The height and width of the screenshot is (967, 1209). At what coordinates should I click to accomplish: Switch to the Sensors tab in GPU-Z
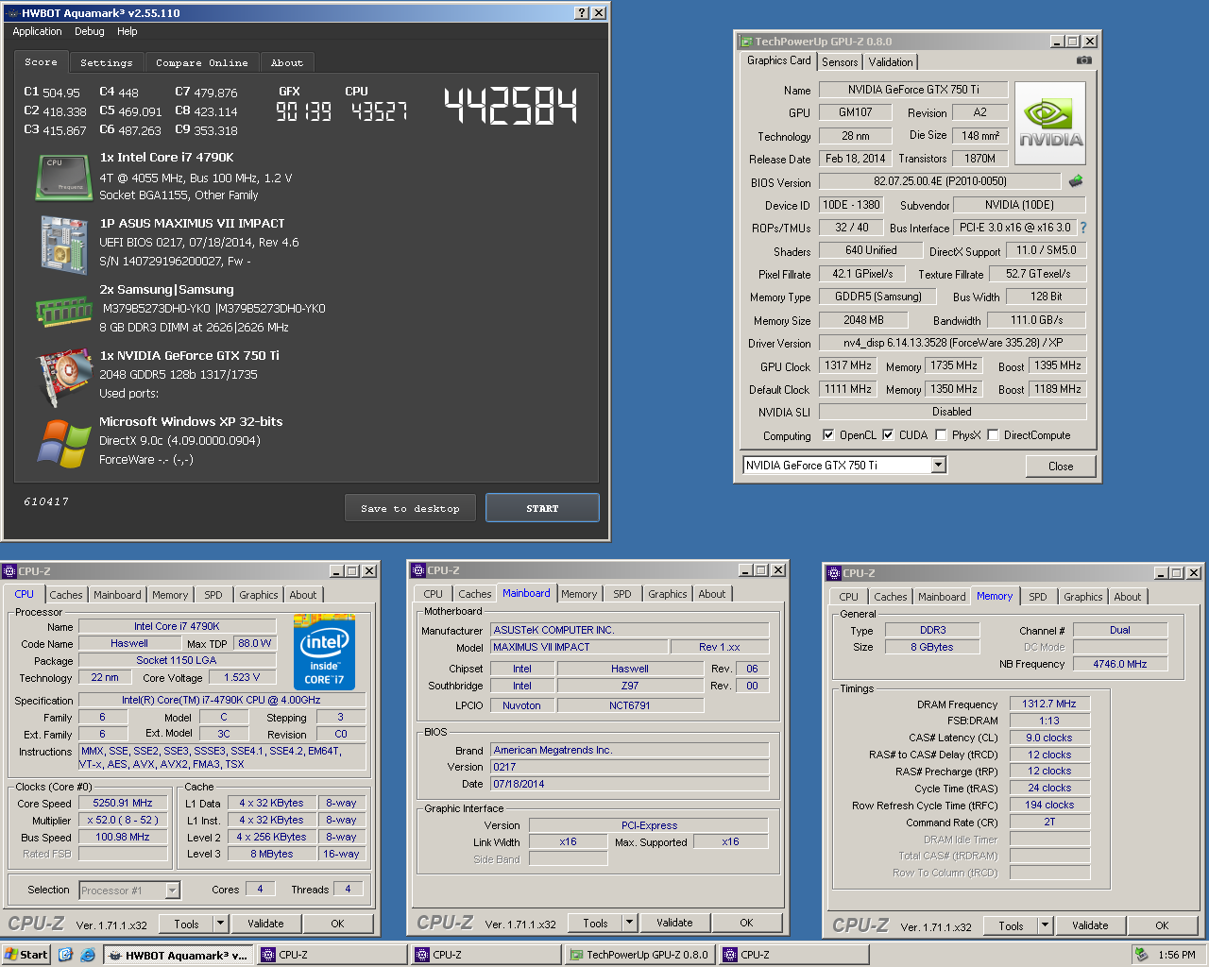click(840, 62)
